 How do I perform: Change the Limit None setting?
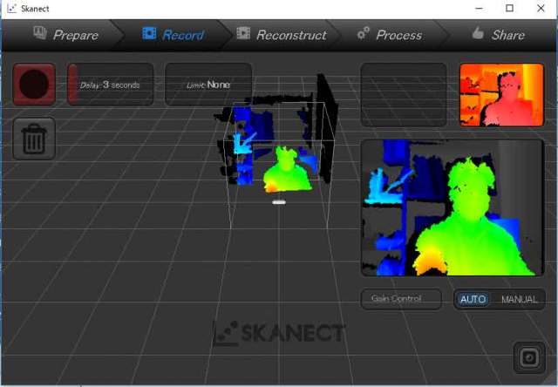(208, 85)
